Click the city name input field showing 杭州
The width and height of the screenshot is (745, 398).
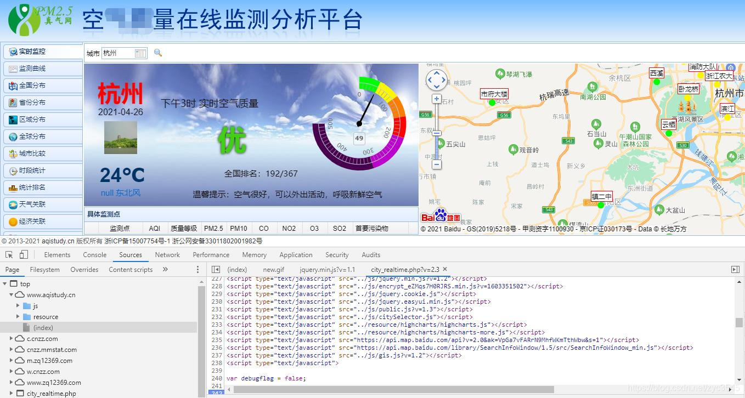[x=118, y=53]
